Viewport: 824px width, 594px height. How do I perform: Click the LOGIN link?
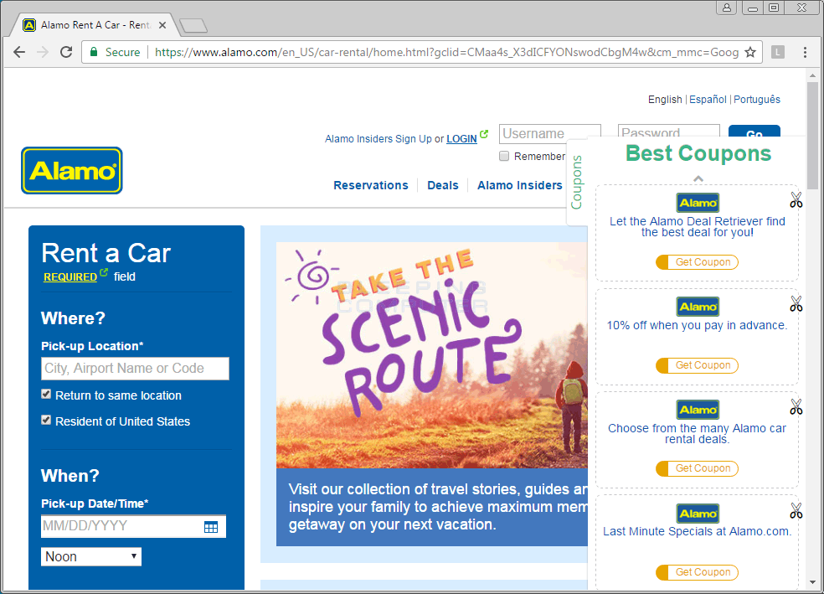point(461,139)
